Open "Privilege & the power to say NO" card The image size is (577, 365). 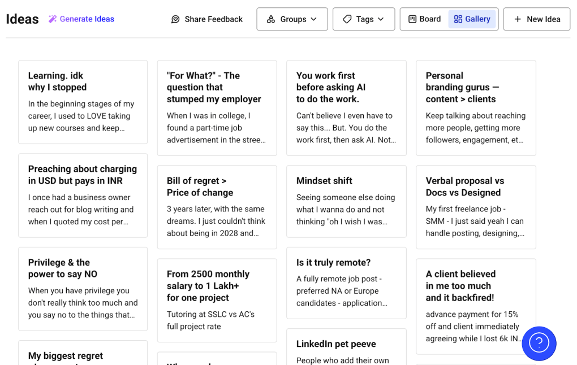point(83,289)
